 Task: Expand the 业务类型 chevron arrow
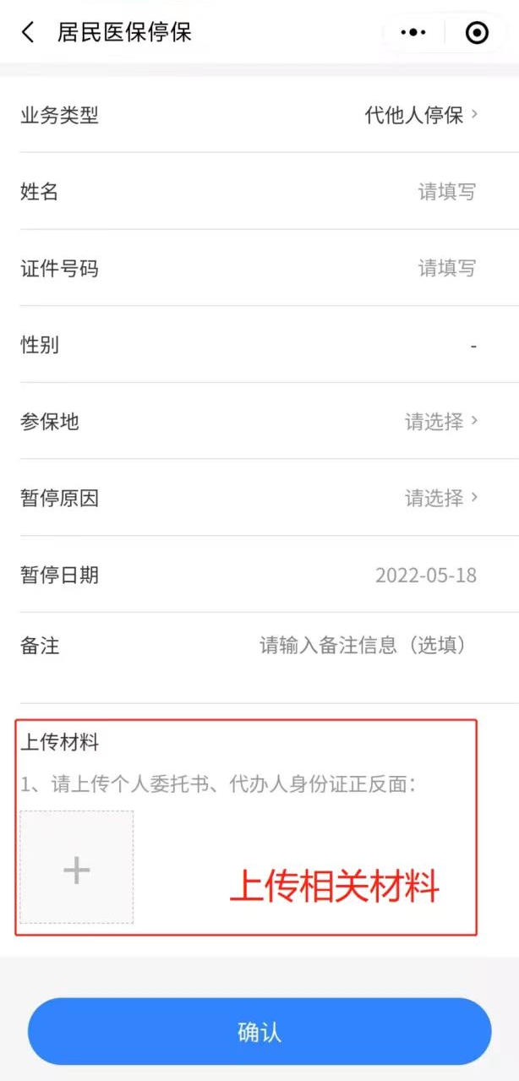point(474,114)
